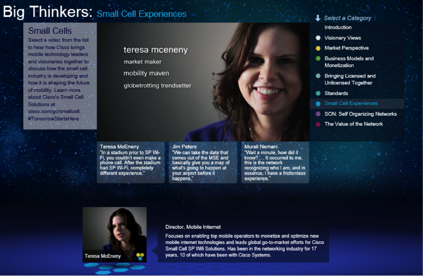Click the Select a Category down arrow

318,18
